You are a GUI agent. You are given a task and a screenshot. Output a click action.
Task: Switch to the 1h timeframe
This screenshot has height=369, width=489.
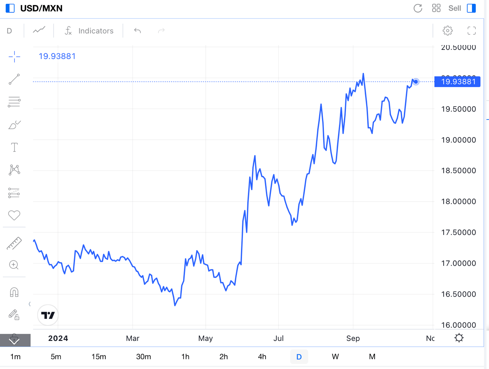tap(185, 357)
